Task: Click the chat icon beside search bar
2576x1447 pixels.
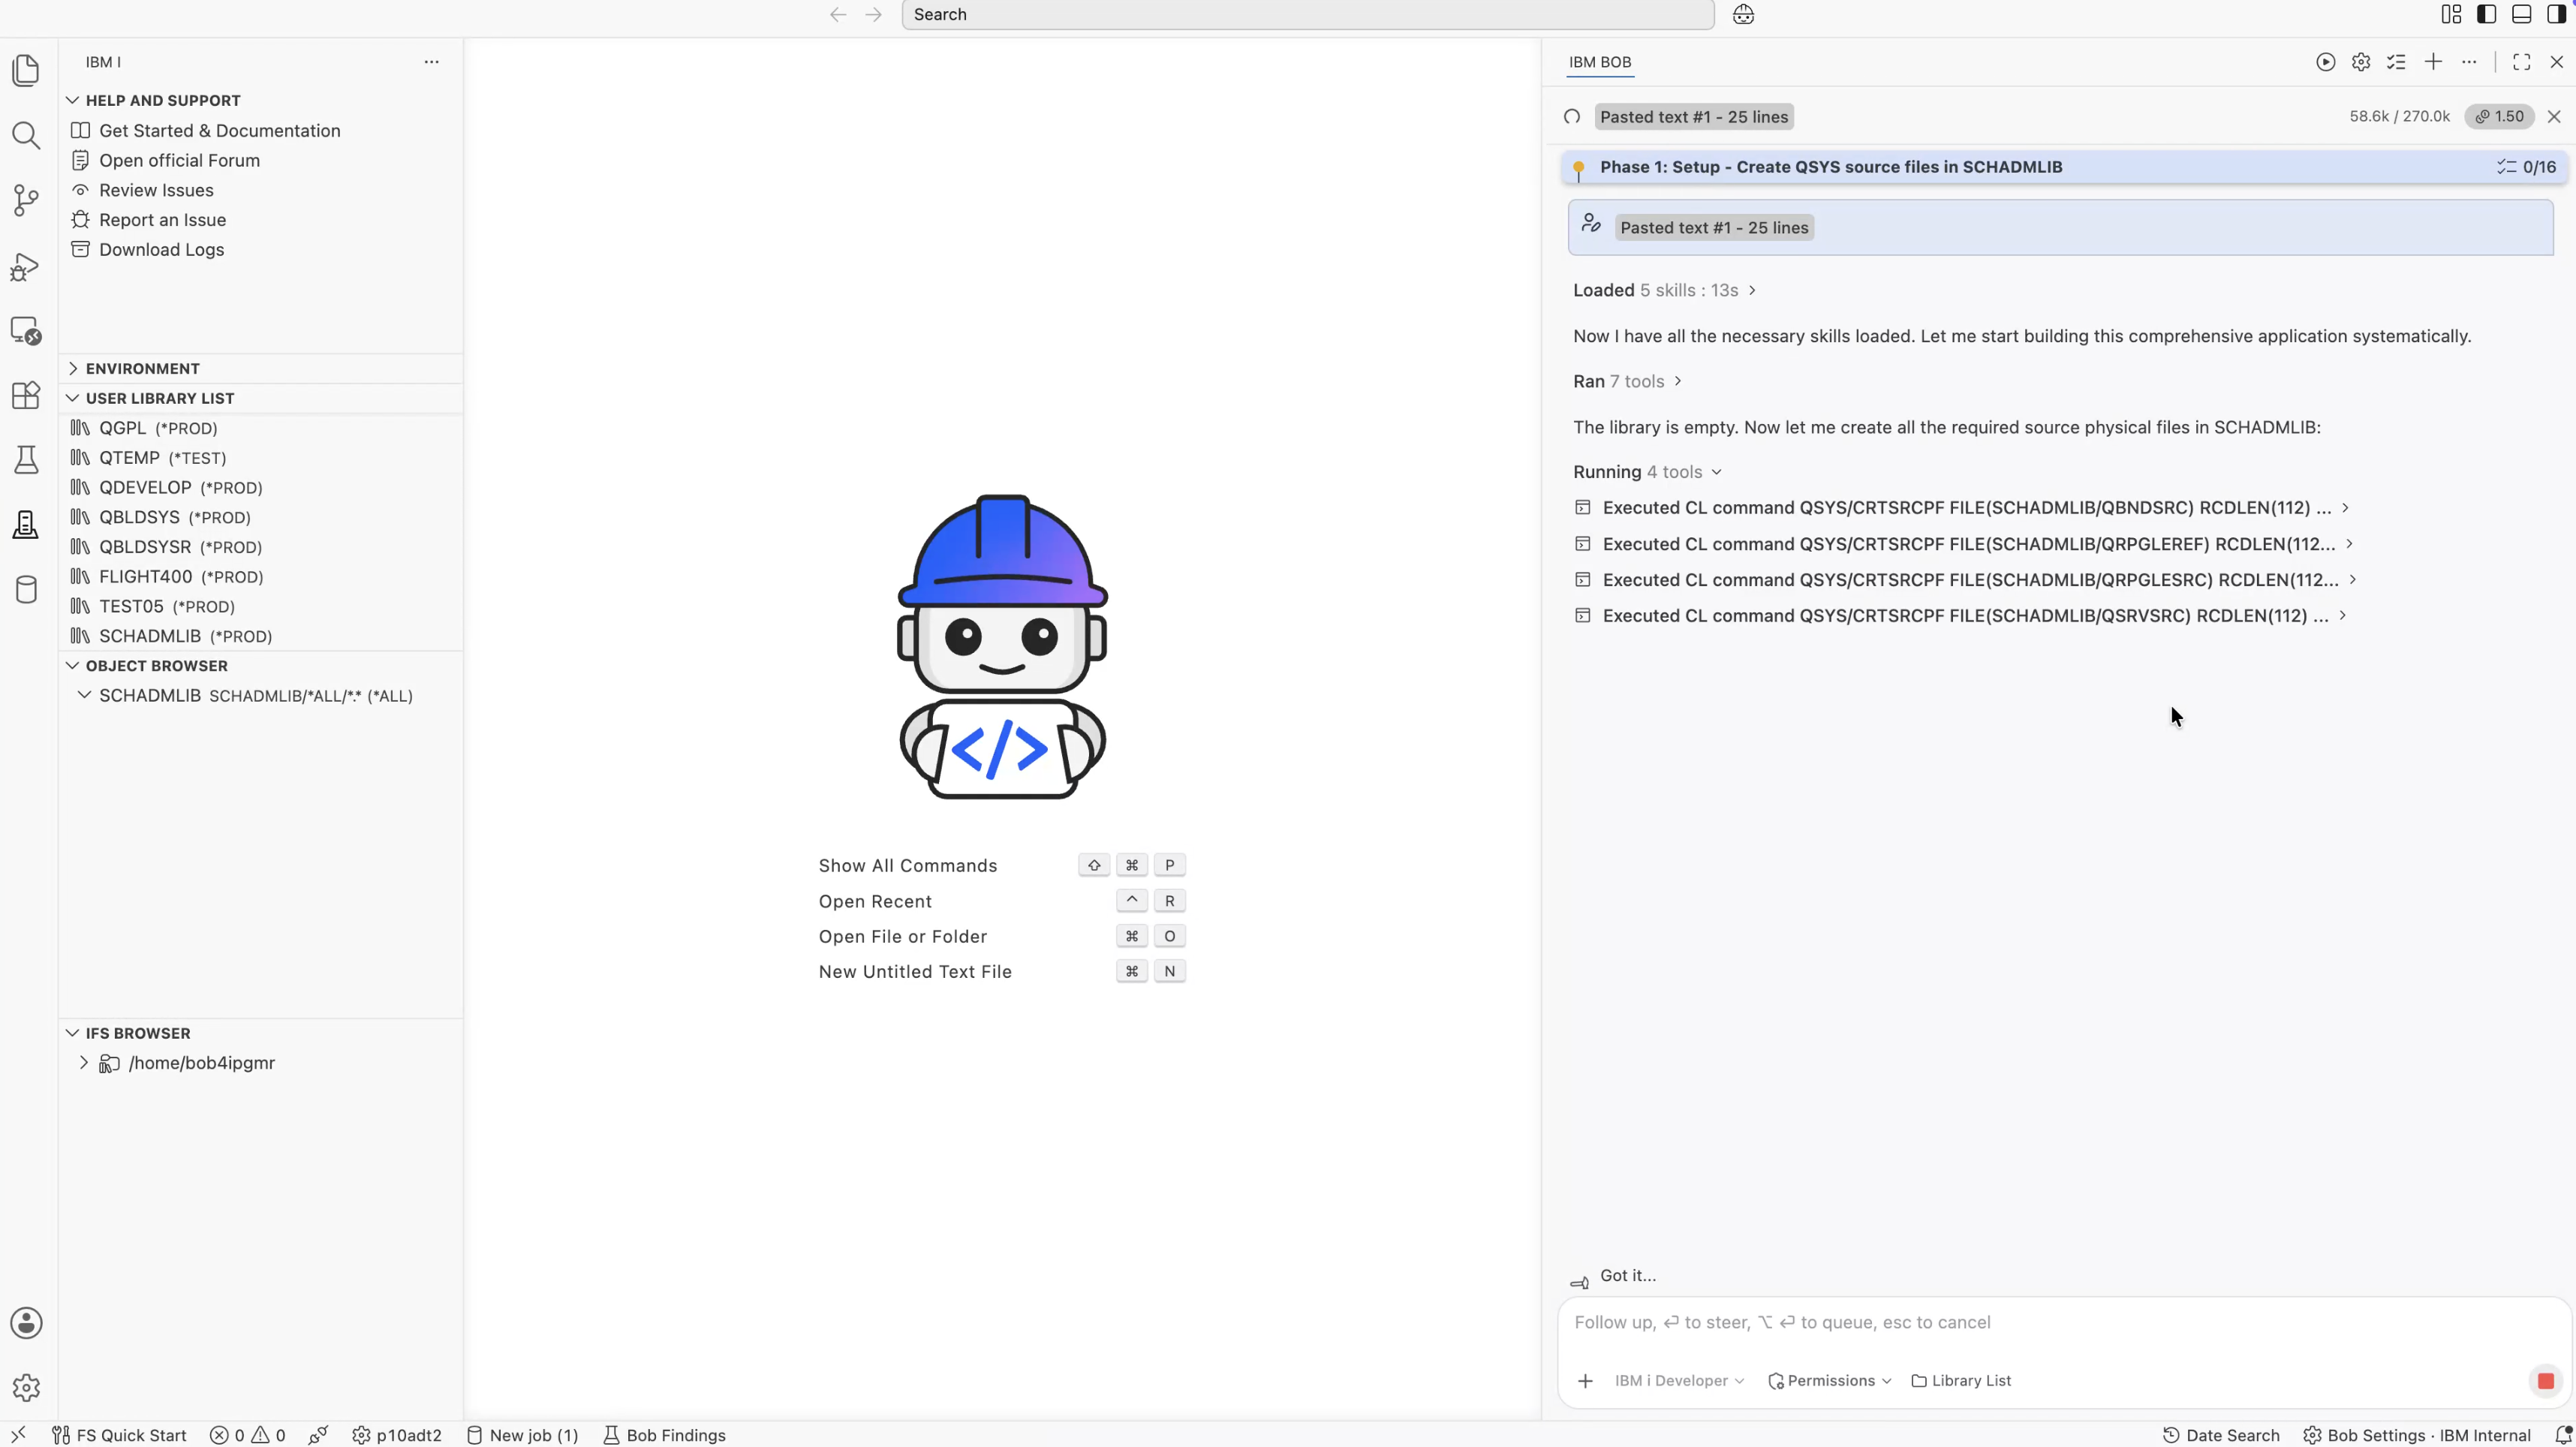Action: 1743,15
